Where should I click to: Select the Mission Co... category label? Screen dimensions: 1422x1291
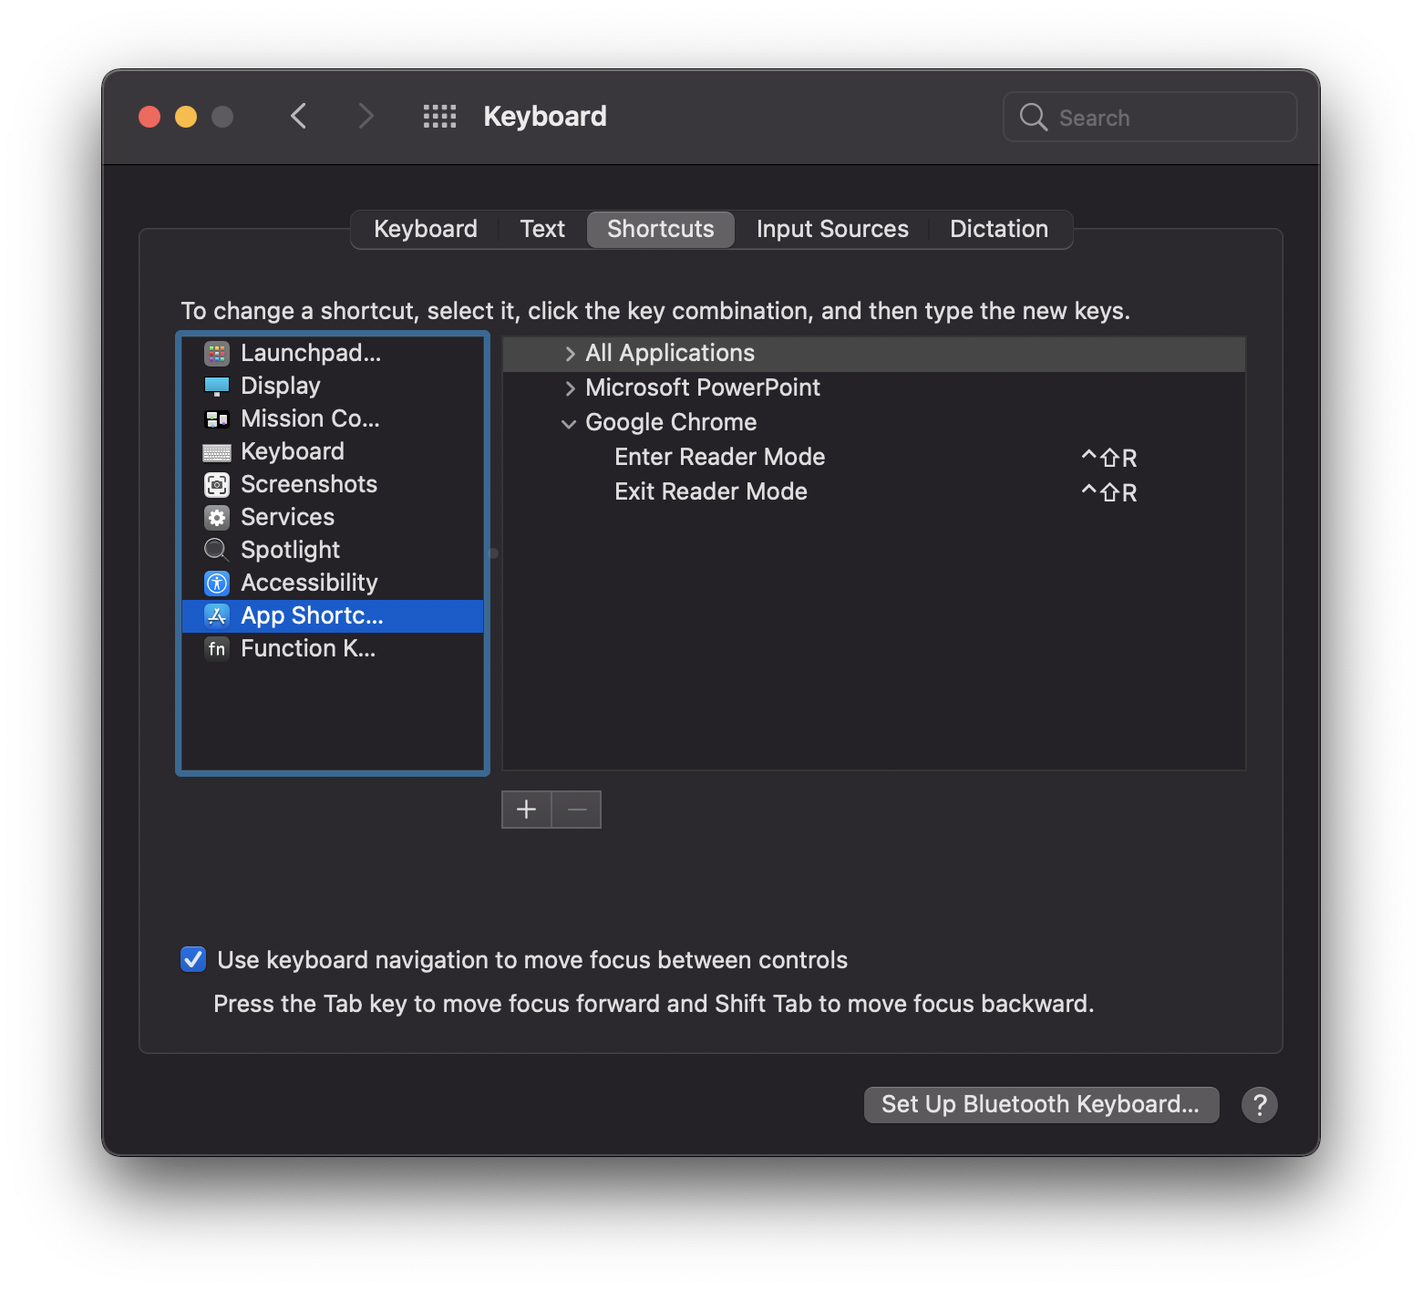[x=310, y=418]
